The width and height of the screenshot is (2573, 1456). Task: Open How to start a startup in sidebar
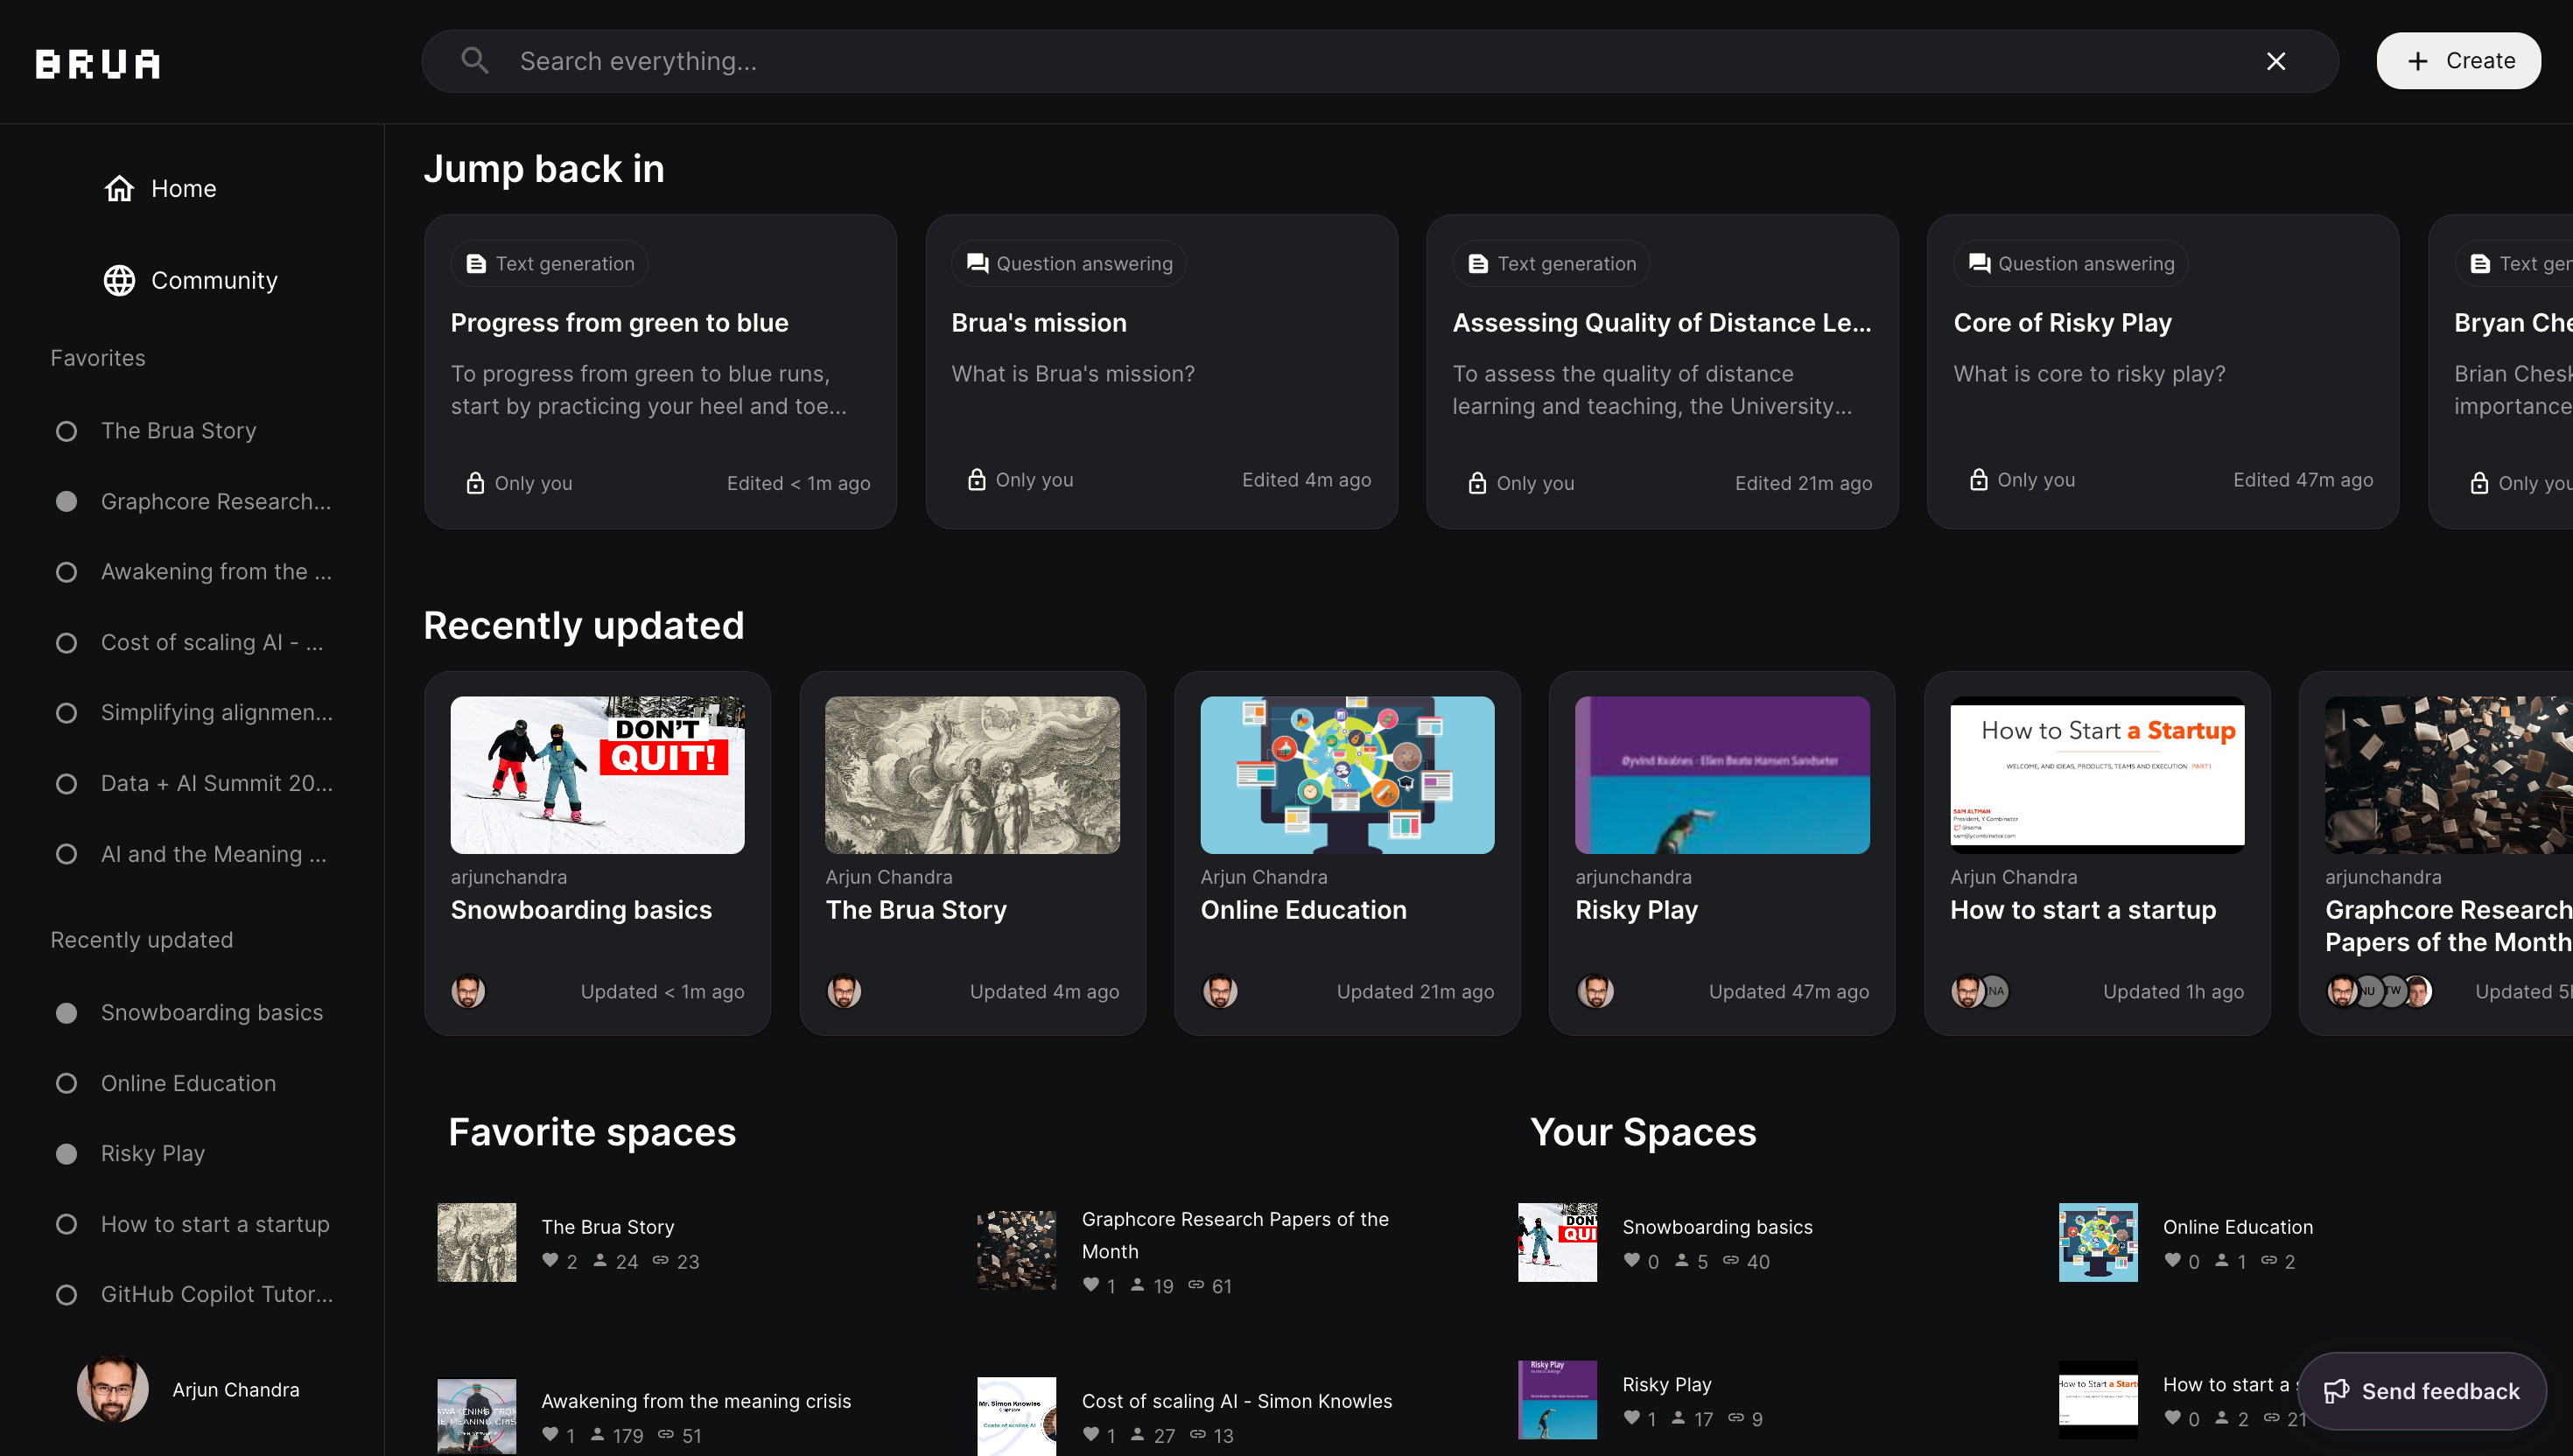[215, 1224]
